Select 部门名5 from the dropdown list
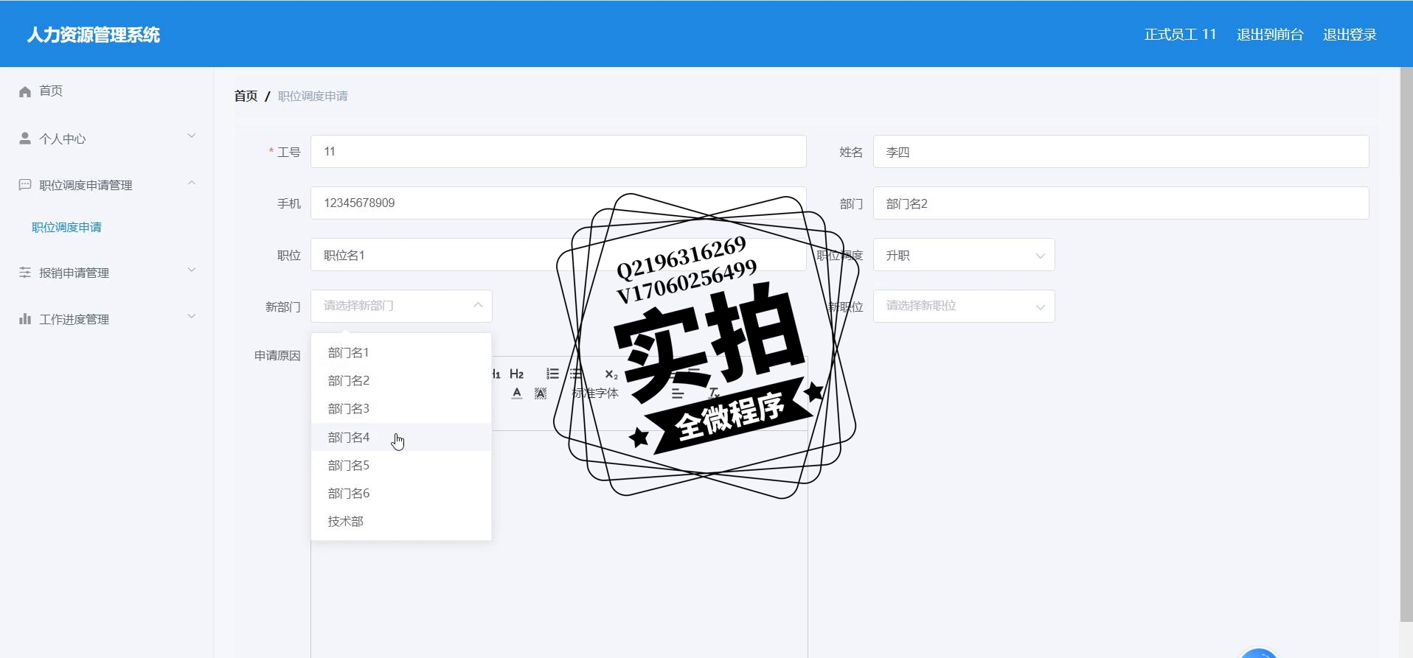This screenshot has width=1413, height=658. pyautogui.click(x=401, y=465)
